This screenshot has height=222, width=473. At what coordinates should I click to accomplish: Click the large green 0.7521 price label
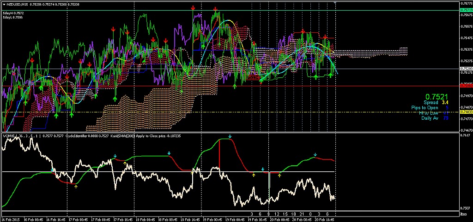tap(436, 97)
